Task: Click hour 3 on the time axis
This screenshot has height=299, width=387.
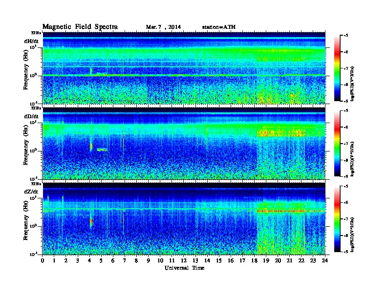Action: 78,261
